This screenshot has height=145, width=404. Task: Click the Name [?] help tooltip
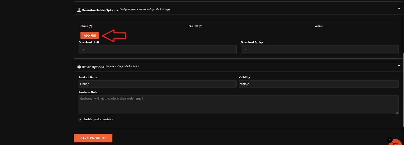[x=90, y=26]
